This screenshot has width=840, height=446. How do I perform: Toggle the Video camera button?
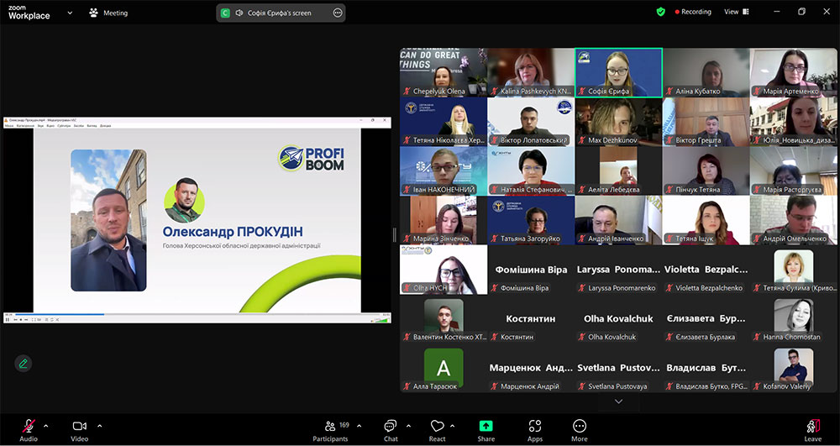(79, 430)
